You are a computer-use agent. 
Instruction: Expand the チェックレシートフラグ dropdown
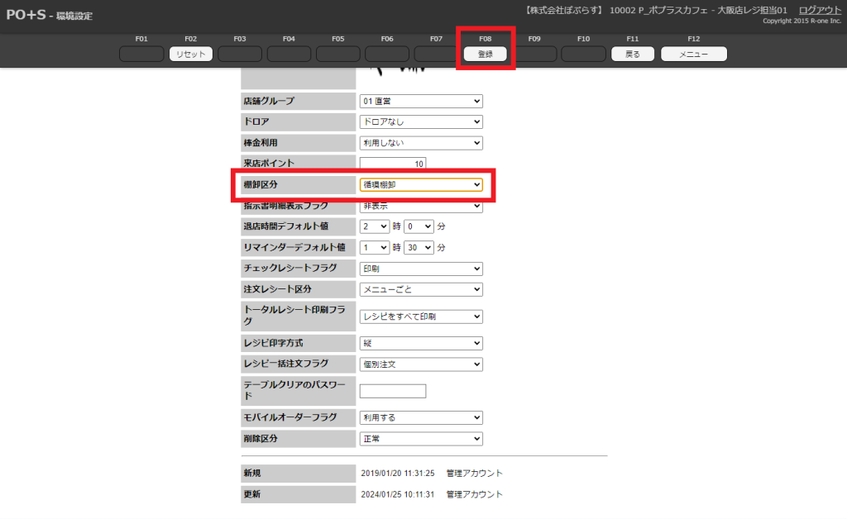[x=421, y=269]
